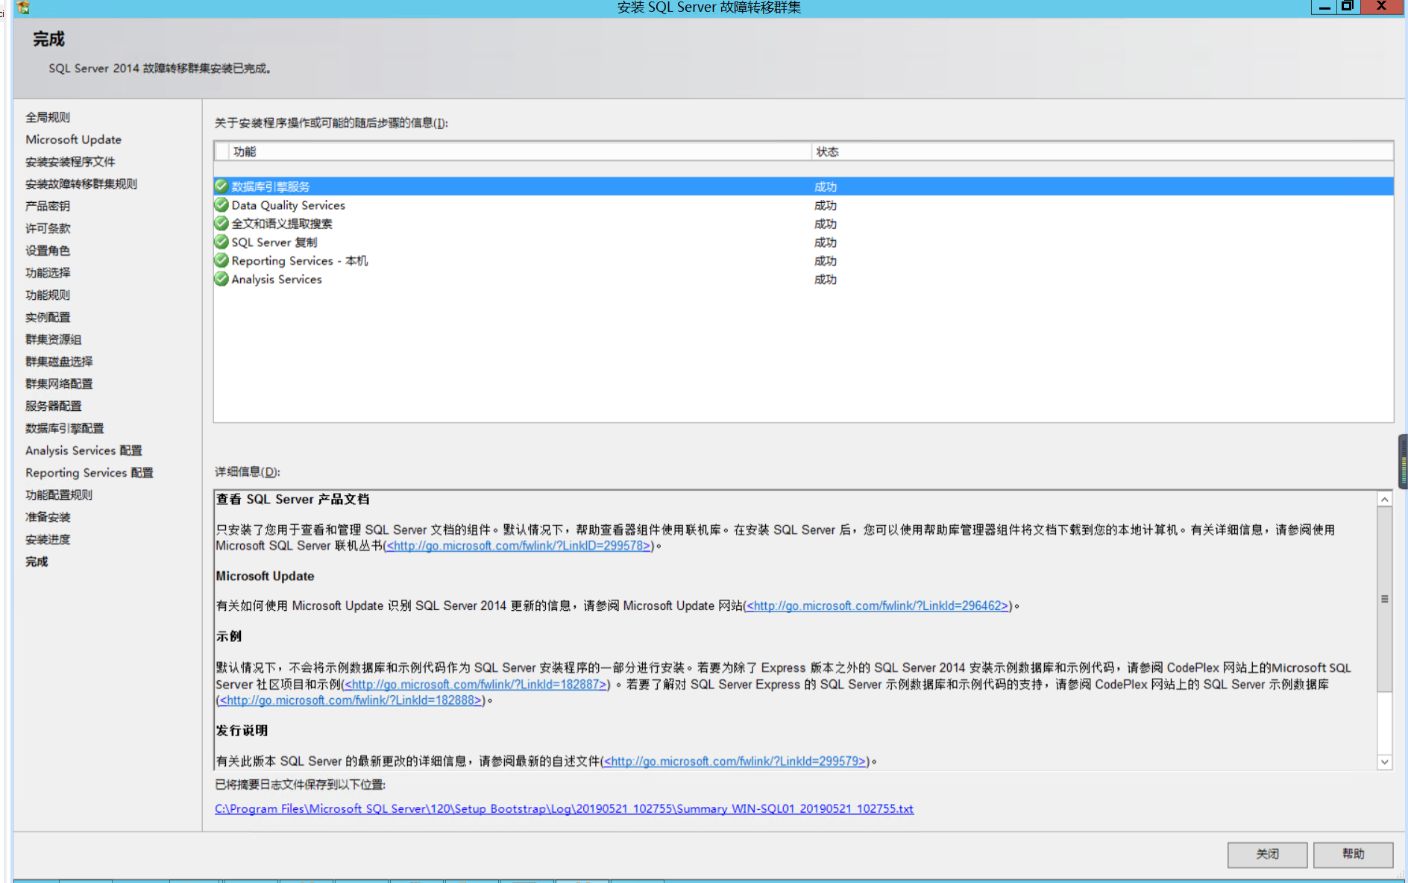Click success icon beside Analysis Services

221,280
